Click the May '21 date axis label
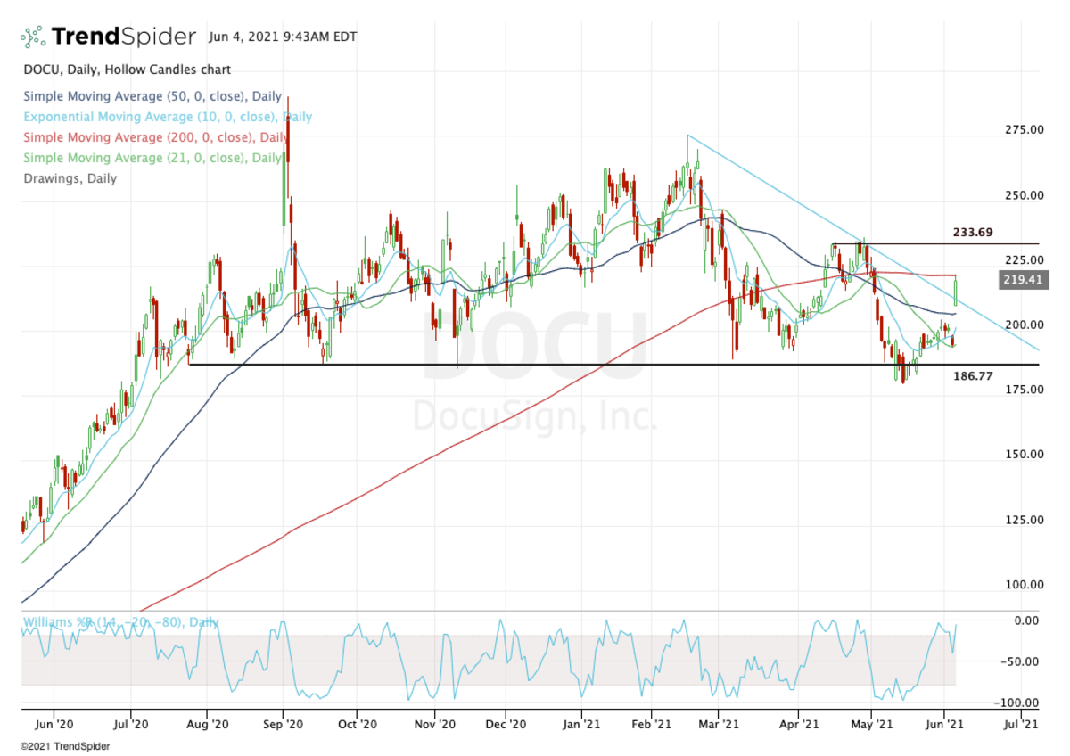The image size is (1070, 756). click(871, 727)
